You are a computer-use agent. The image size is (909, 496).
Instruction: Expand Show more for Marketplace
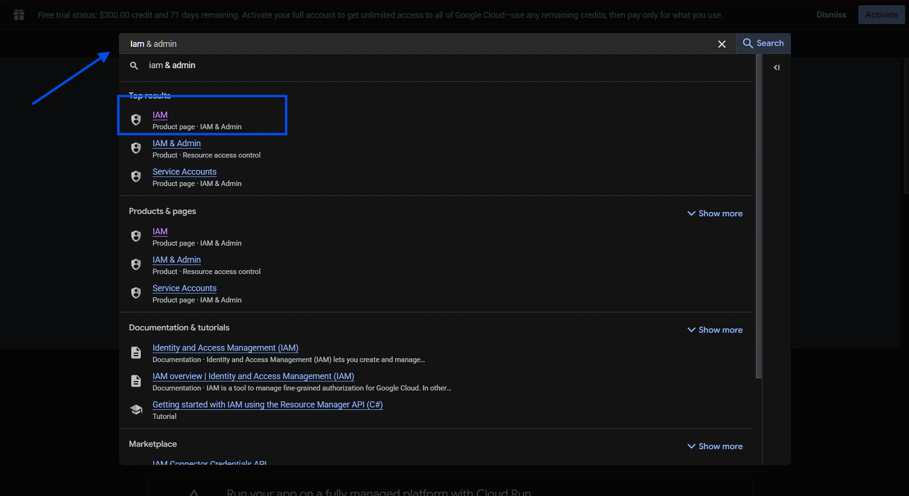point(715,446)
